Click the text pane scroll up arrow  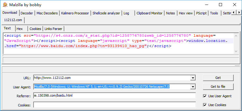pos(236,36)
